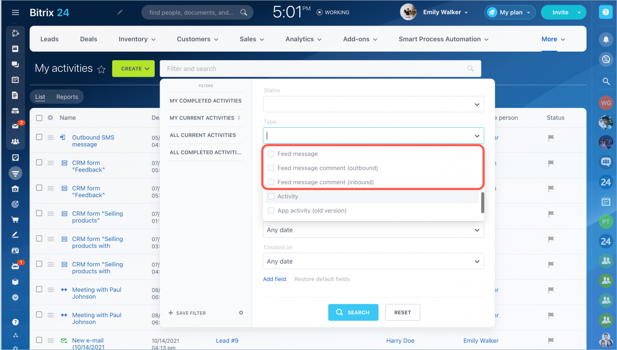Open the calendar icon in left sidebar
The width and height of the screenshot is (617, 350).
pyautogui.click(x=15, y=80)
